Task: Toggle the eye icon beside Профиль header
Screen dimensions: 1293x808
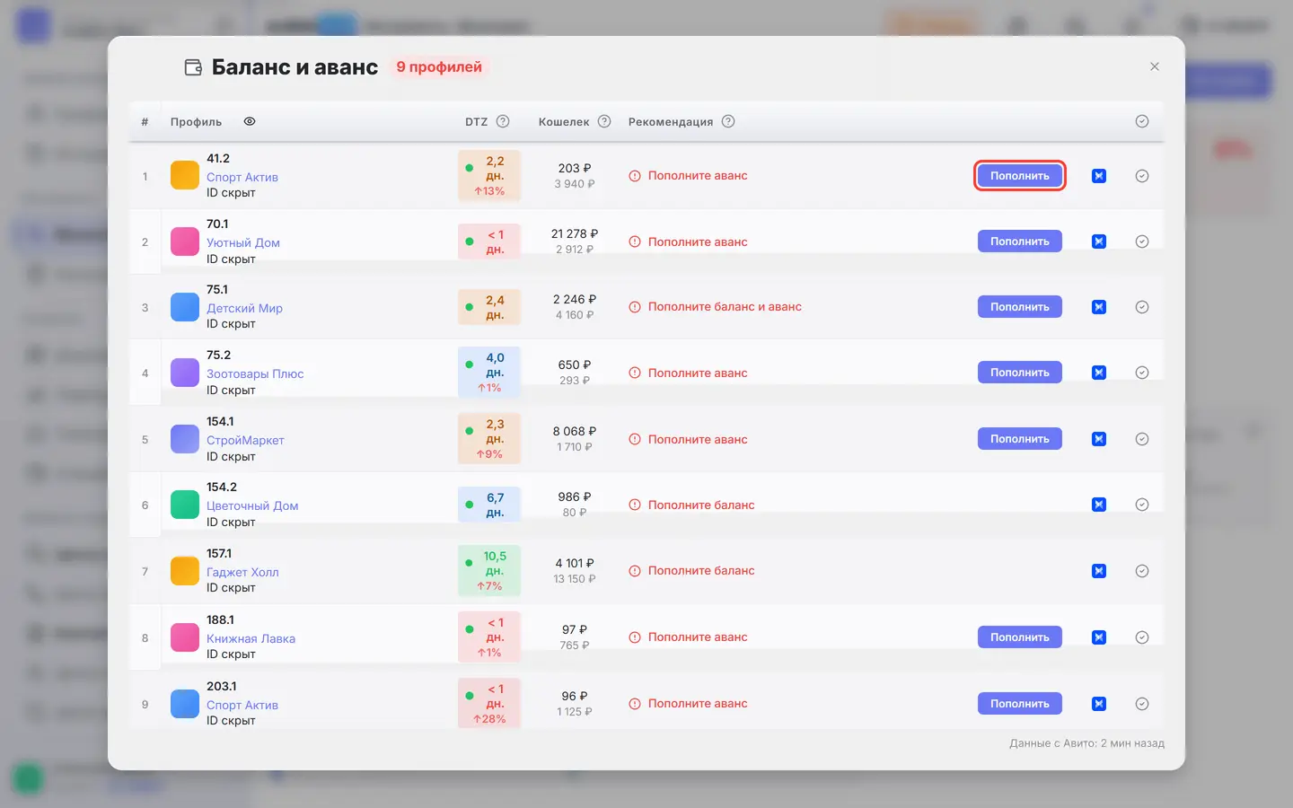Action: point(250,121)
